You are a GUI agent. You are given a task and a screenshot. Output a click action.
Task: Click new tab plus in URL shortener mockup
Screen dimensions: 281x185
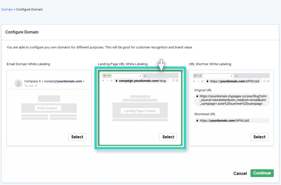click(x=236, y=76)
